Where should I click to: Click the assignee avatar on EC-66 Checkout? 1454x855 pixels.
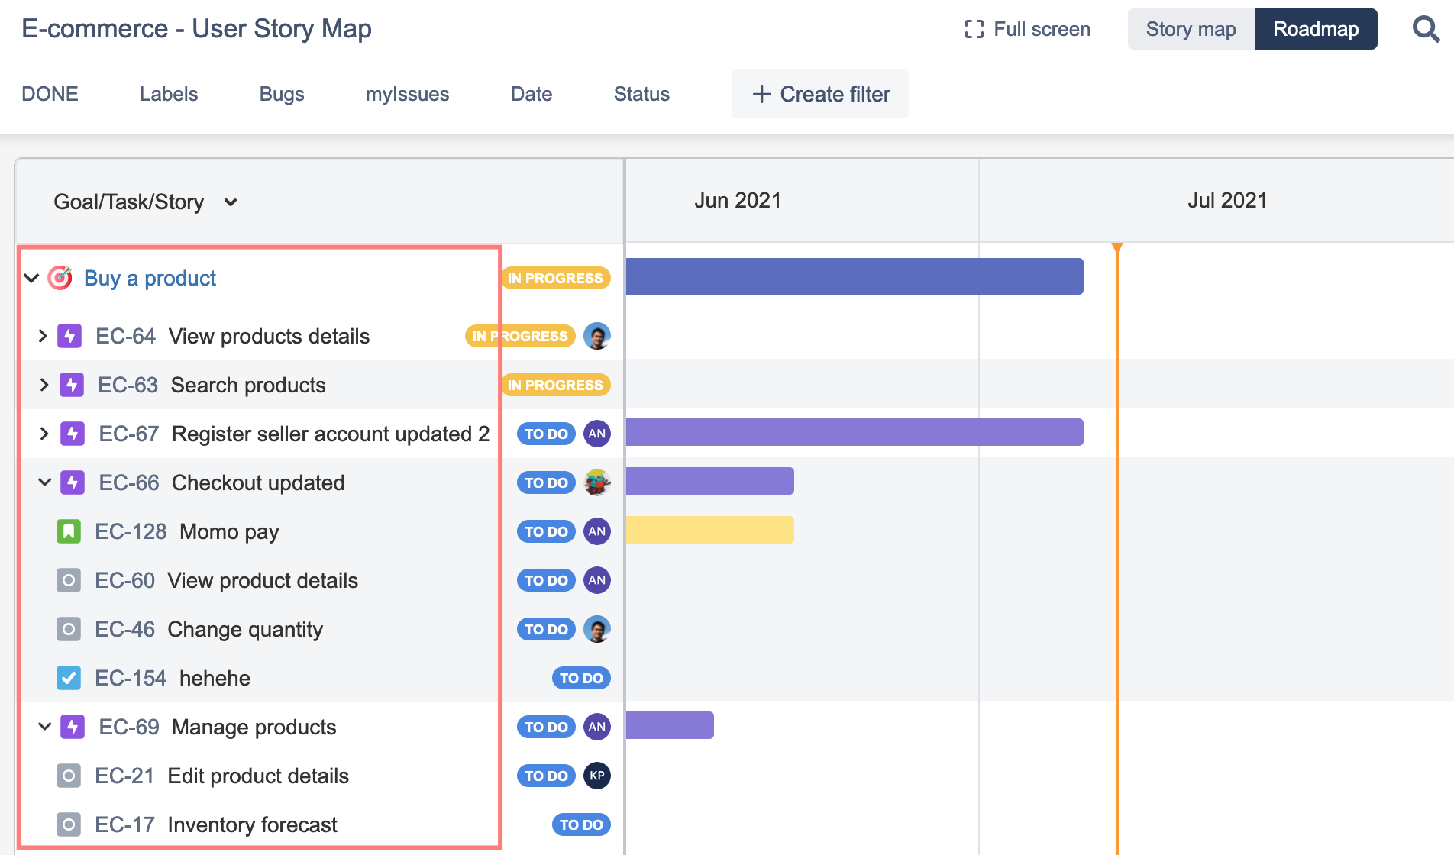pos(597,482)
